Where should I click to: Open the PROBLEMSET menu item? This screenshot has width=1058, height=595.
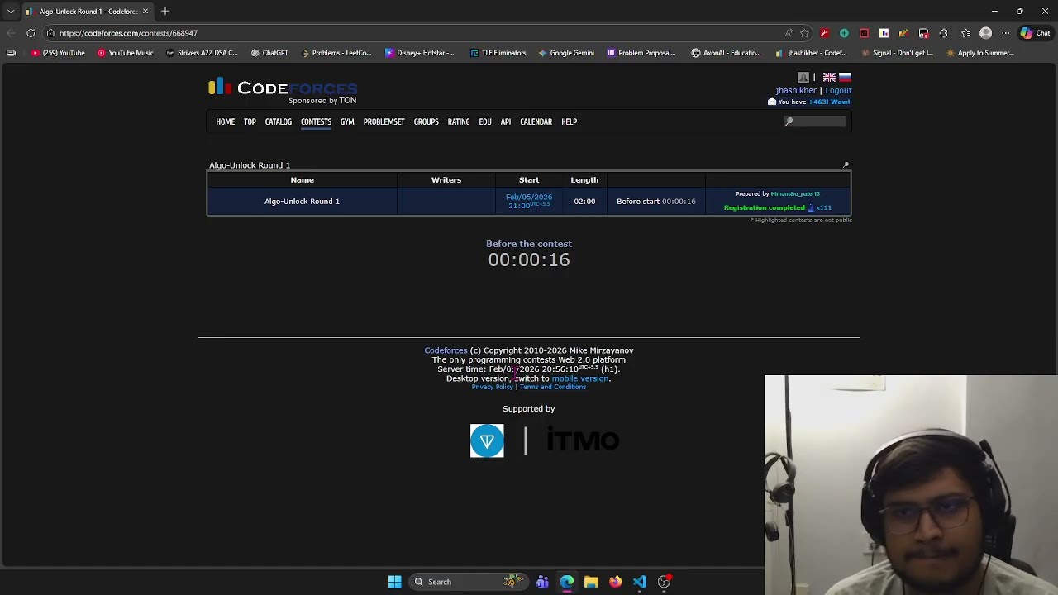(x=384, y=121)
